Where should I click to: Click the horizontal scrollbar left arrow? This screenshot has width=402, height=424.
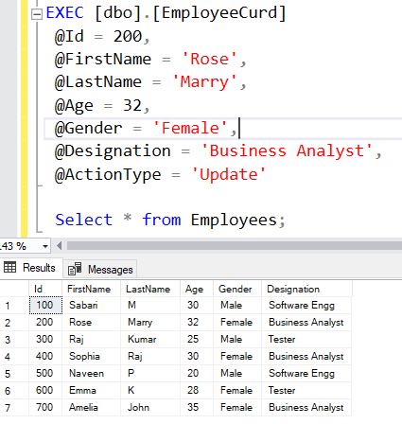[59, 245]
